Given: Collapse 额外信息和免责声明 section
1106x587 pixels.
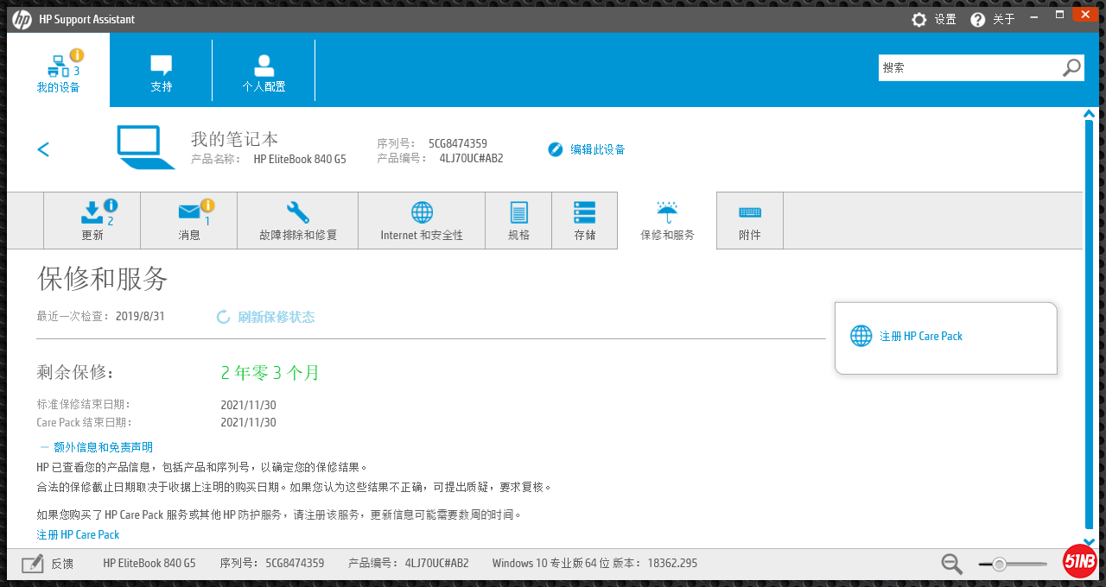Looking at the screenshot, I should (96, 447).
